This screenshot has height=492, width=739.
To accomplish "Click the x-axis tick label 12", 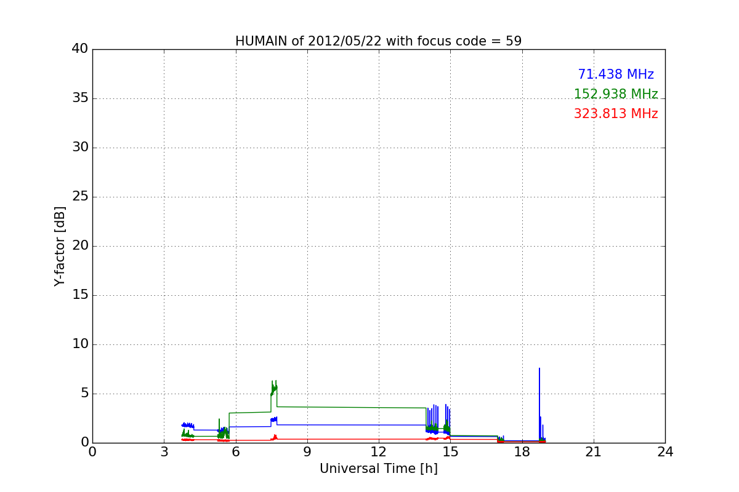I will click(379, 452).
